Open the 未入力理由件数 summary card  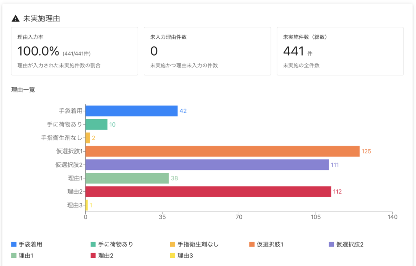pos(207,51)
